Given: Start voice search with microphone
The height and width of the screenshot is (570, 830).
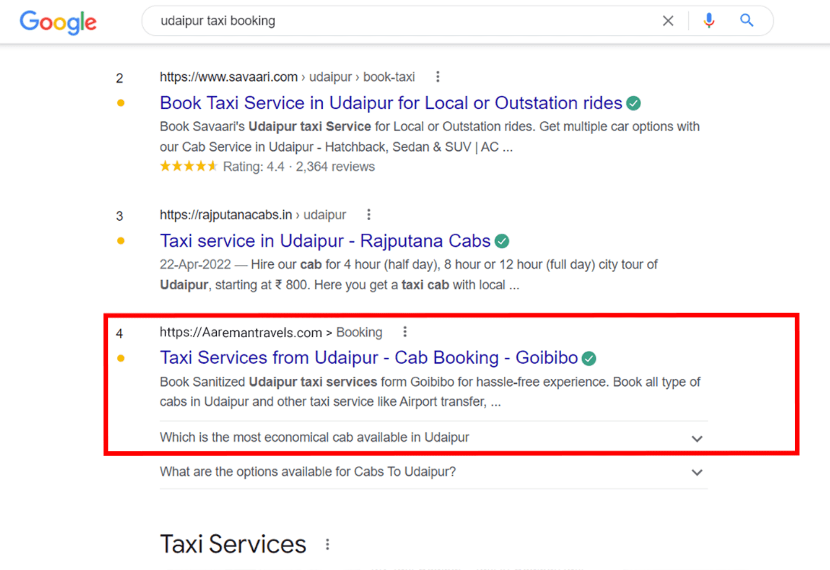Looking at the screenshot, I should click(709, 21).
